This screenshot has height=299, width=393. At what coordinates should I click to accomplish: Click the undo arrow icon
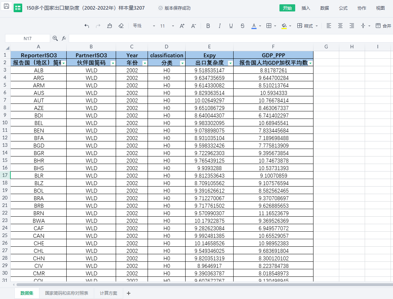coord(87,26)
